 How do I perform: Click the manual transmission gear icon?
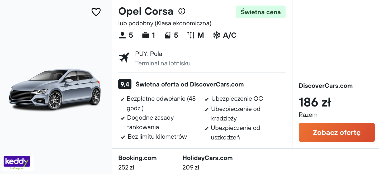click(191, 35)
